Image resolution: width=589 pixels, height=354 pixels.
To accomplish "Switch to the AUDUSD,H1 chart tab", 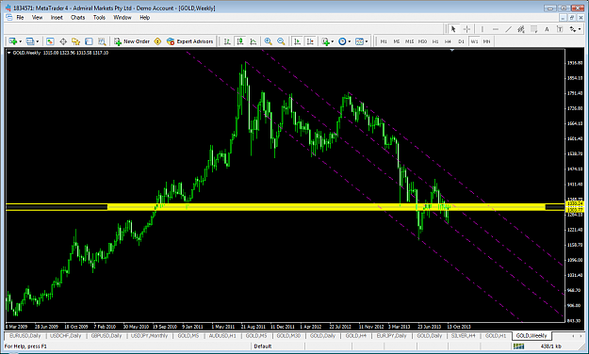I will pos(222,335).
